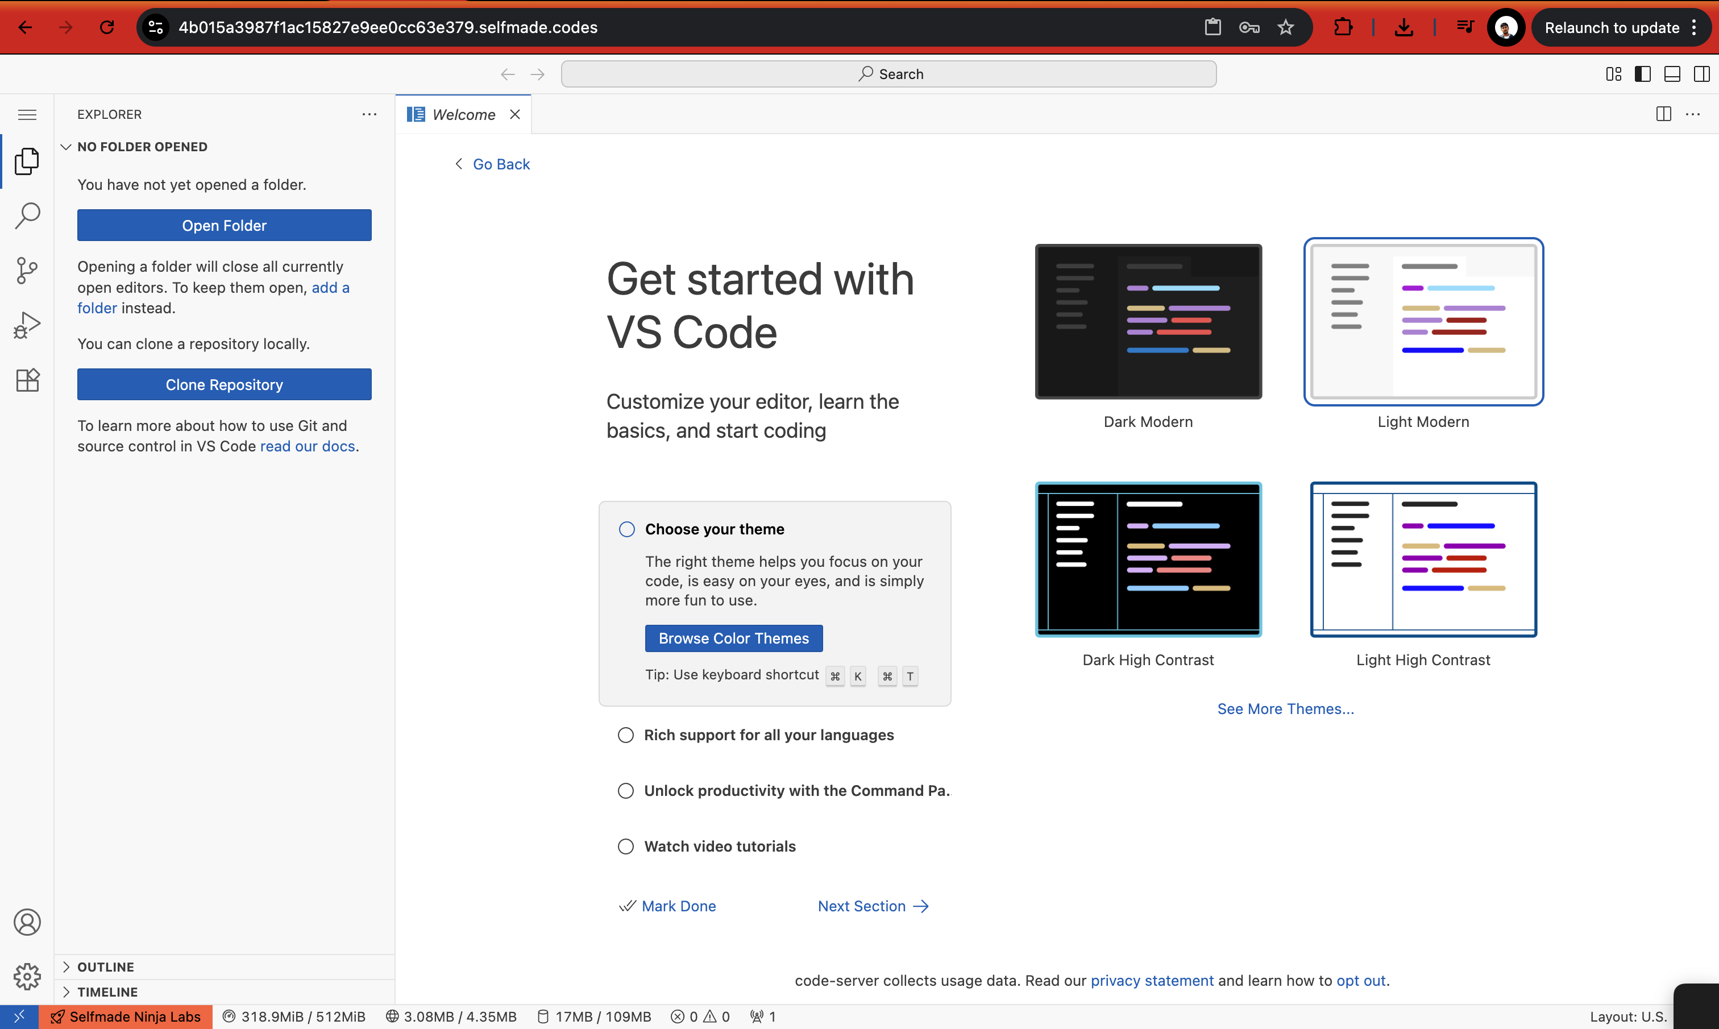Open the Run and Debug view

27,325
